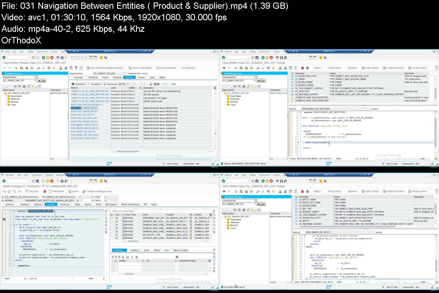
Task: Open Utilities menu in Display Class window
Action: (x=30, y=52)
